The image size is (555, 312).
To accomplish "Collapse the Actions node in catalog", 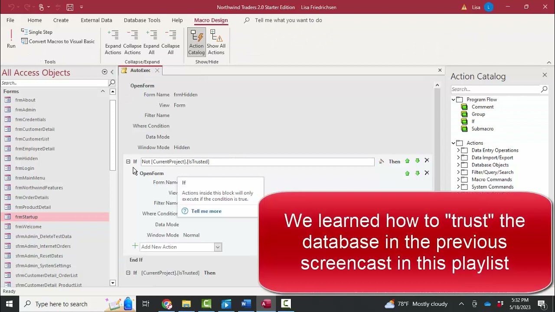I will (x=454, y=143).
